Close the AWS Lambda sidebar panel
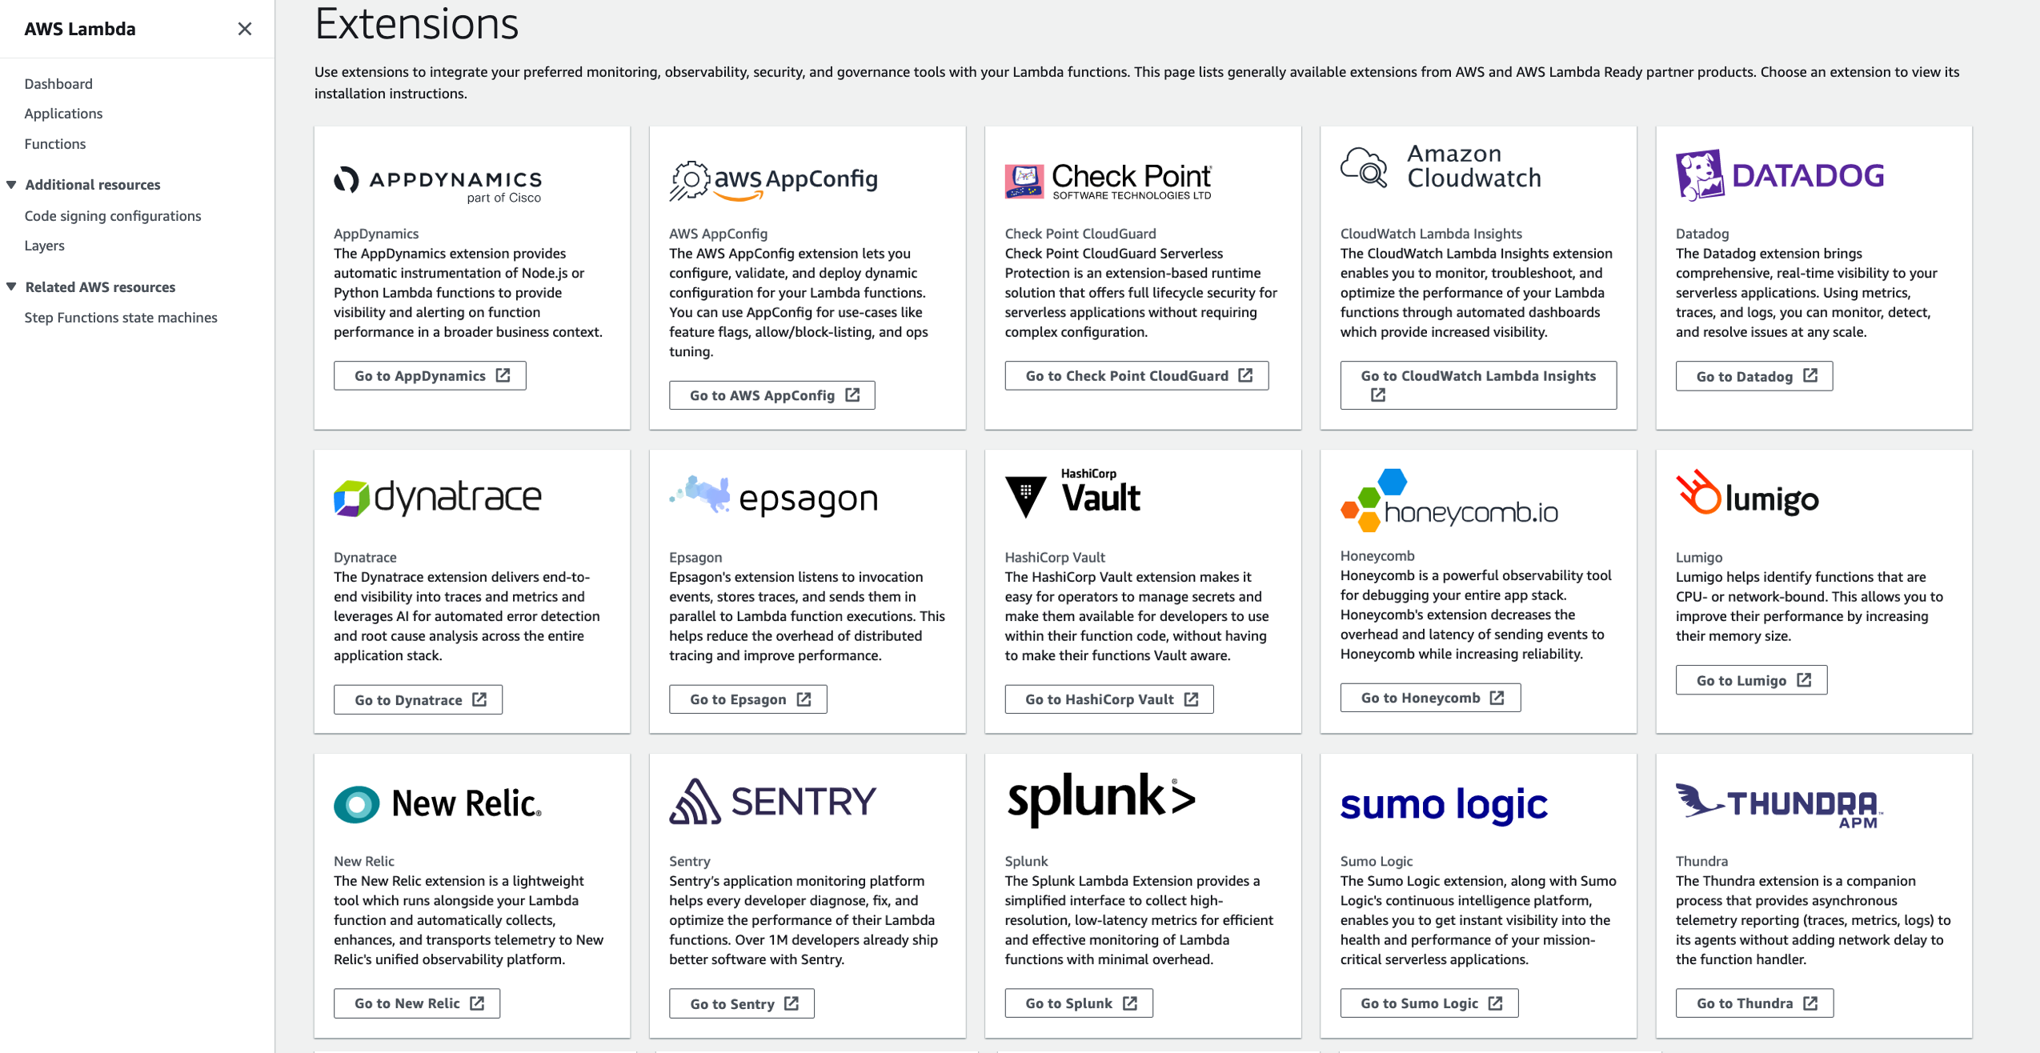The width and height of the screenshot is (2040, 1053). pos(245,29)
